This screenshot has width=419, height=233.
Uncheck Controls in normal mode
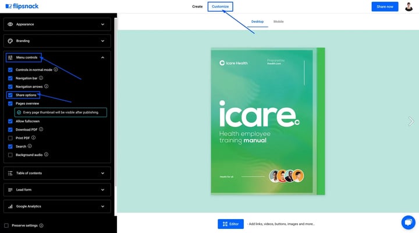click(10, 70)
